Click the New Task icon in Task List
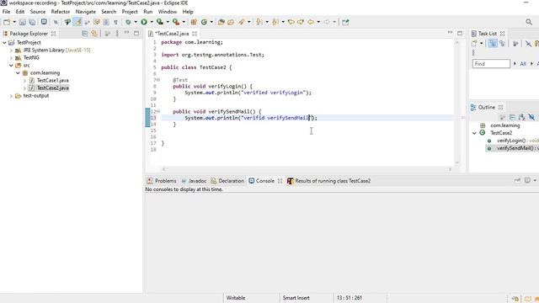Screen dimensions: 539x303 pyautogui.click(x=474, y=44)
